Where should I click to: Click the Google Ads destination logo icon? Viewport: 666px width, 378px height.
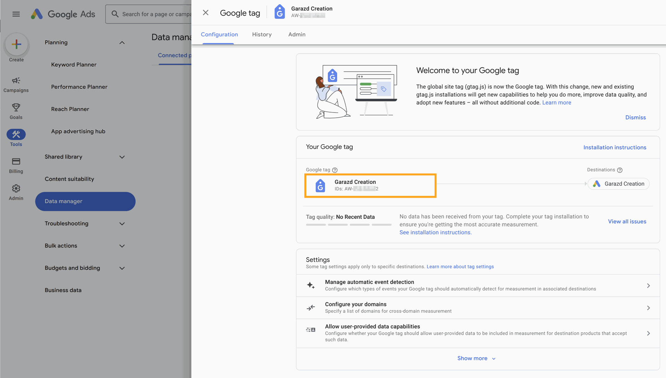597,184
